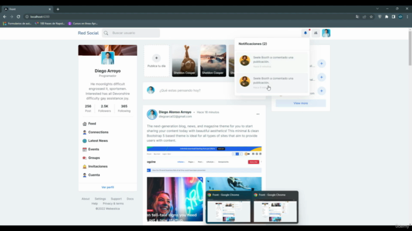Go to the Red Social home logo
412x231 pixels.
point(88,33)
